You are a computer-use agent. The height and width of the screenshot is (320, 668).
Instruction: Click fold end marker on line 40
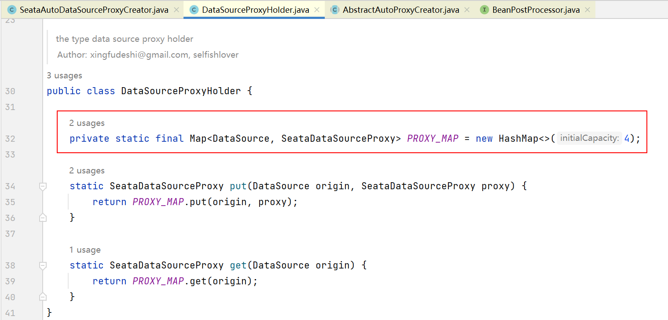43,297
